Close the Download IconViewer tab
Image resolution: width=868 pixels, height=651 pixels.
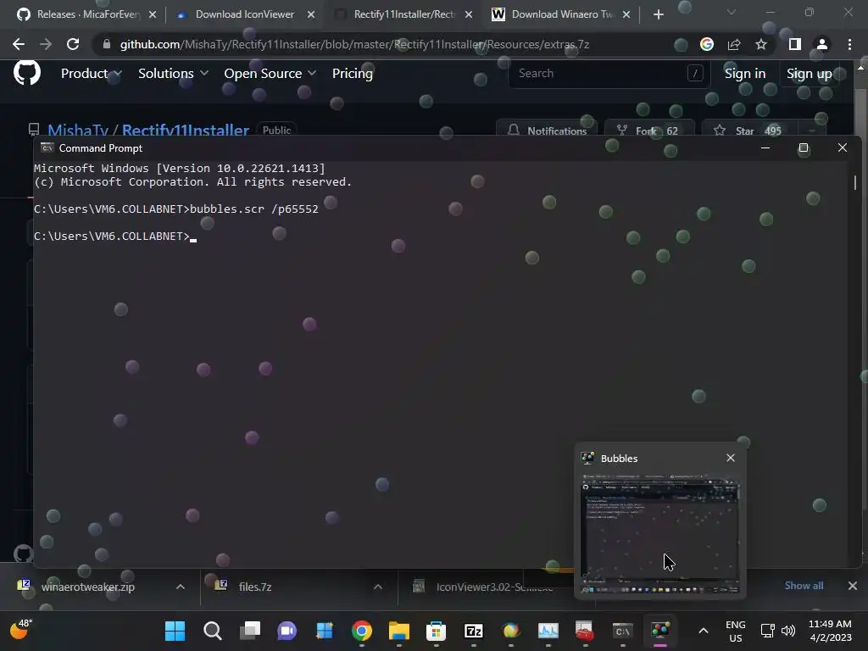[x=311, y=14]
